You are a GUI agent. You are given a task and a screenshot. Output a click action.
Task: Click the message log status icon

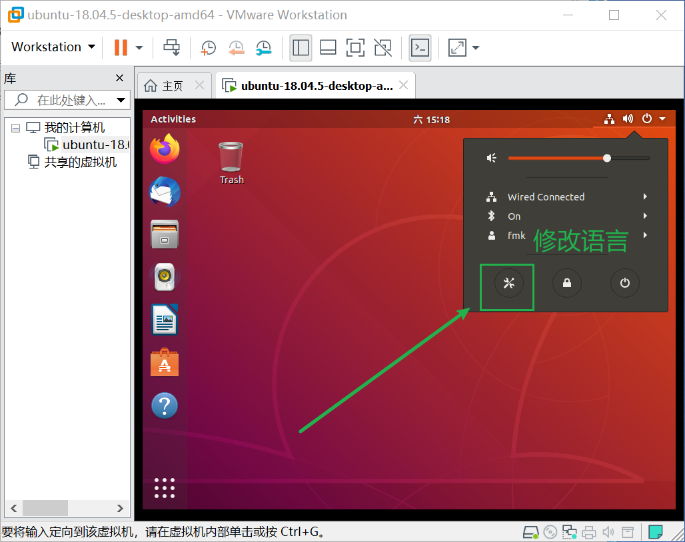point(656,532)
